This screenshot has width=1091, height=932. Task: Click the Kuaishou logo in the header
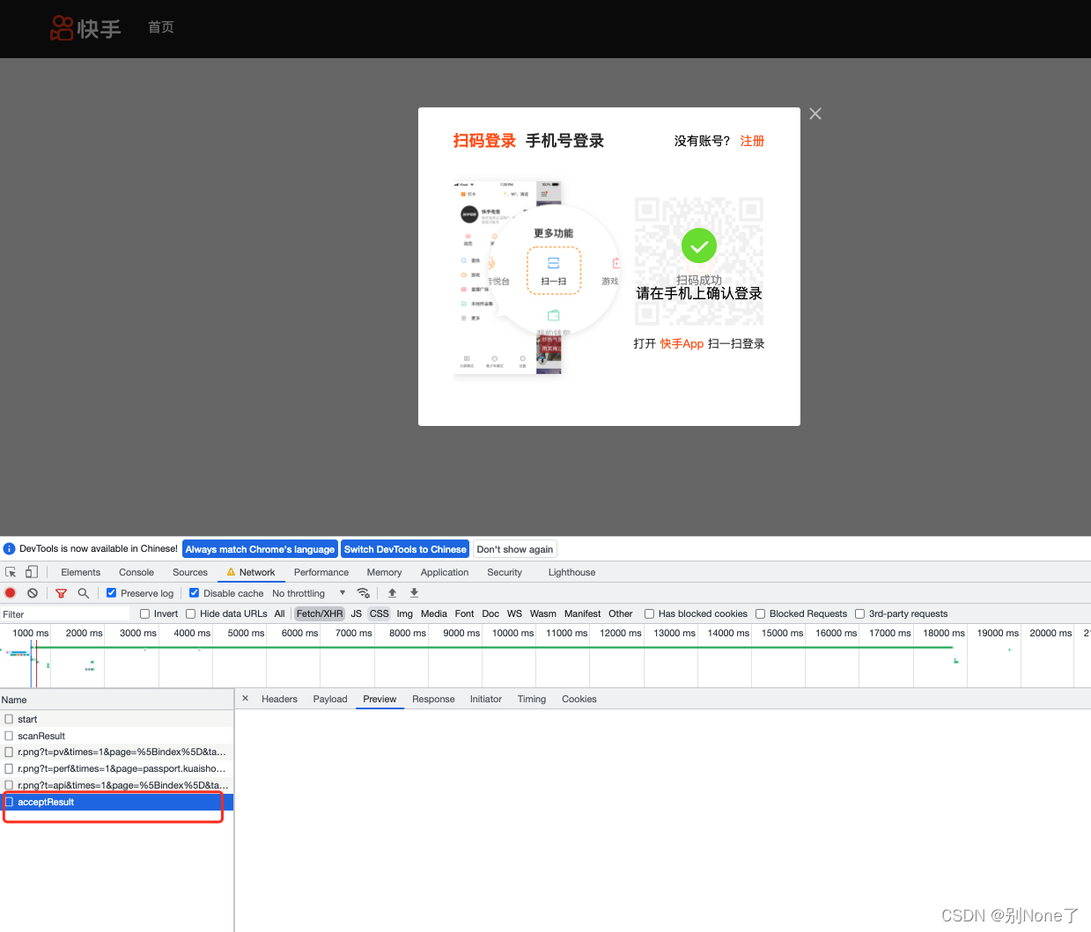(x=85, y=28)
